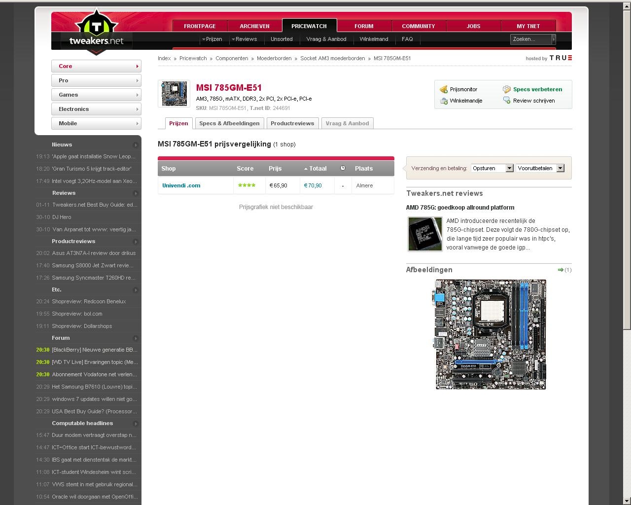Open the Winkelmand navigation link
This screenshot has height=505, width=631.
374,39
